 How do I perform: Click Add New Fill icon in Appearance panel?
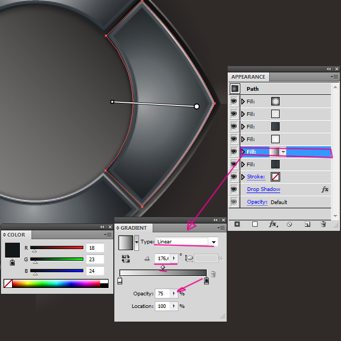tap(255, 224)
